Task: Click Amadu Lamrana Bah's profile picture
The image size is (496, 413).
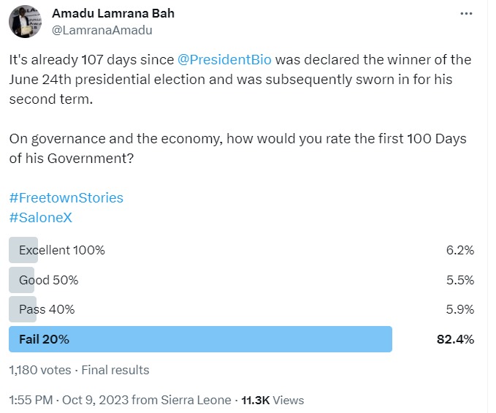Action: click(x=24, y=22)
